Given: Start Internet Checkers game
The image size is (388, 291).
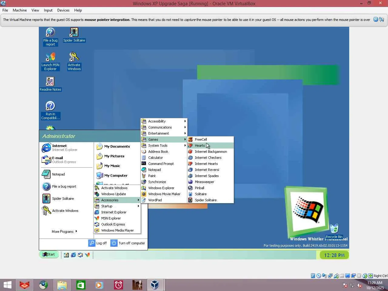Looking at the screenshot, I should pos(211,158).
